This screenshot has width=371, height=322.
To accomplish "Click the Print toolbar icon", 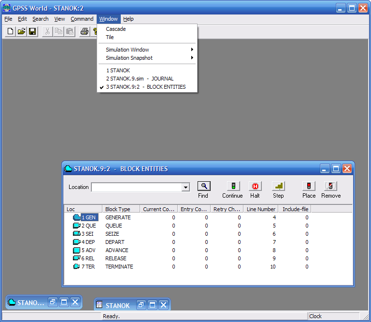I will click(85, 31).
